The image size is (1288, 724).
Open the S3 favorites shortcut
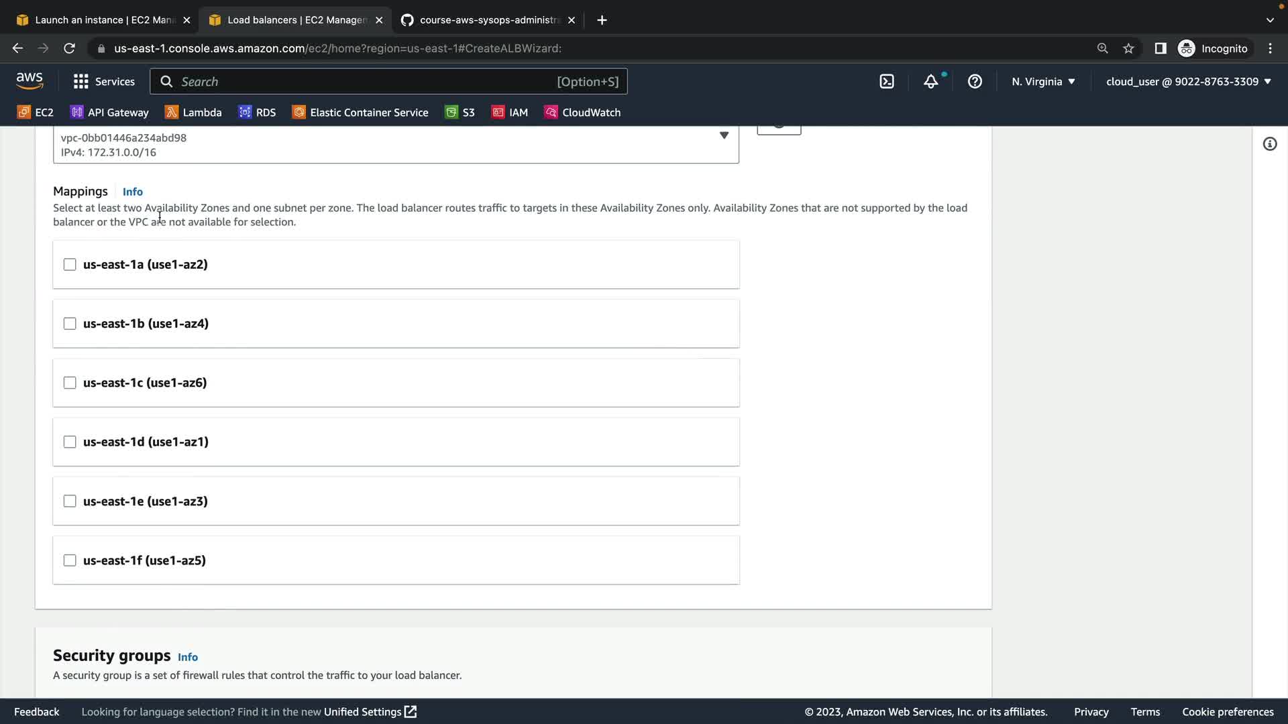tap(460, 113)
